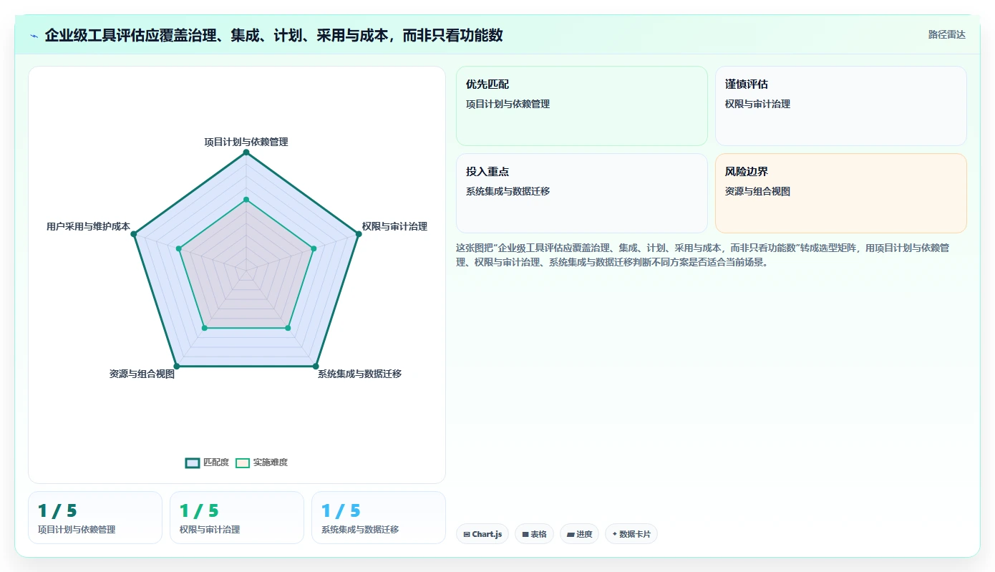This screenshot has width=995, height=572.
Task: Click outer 匹配度 point on 权限与审计治理 axis
Action: pyautogui.click(x=358, y=234)
